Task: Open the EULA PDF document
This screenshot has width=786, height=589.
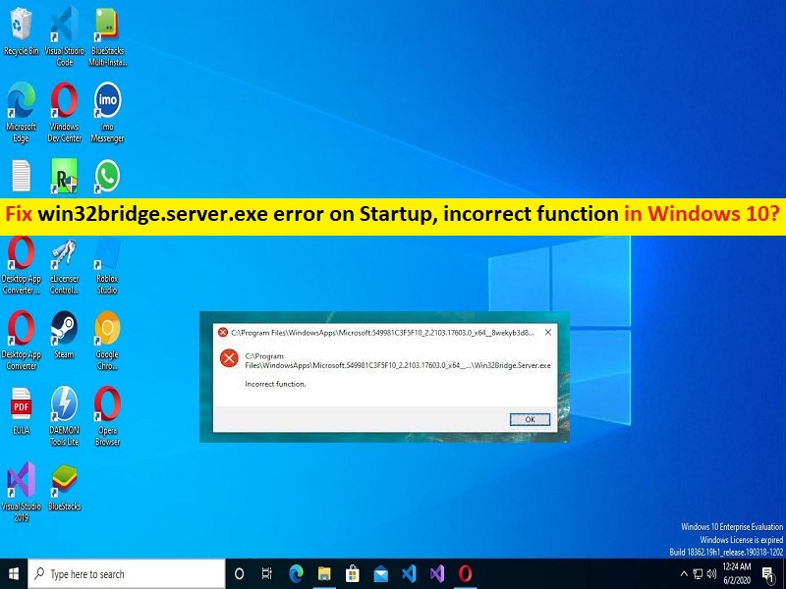Action: point(21,402)
